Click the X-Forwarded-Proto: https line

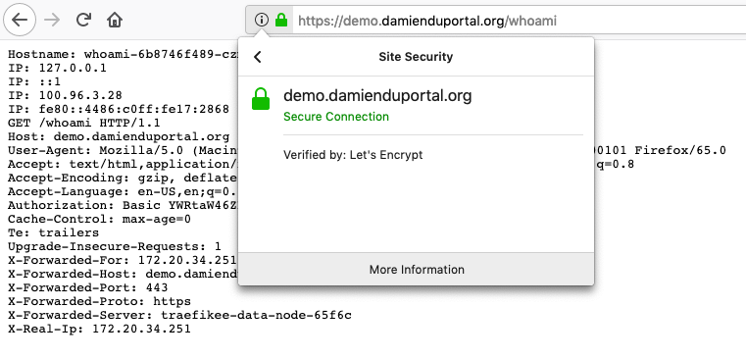point(99,302)
